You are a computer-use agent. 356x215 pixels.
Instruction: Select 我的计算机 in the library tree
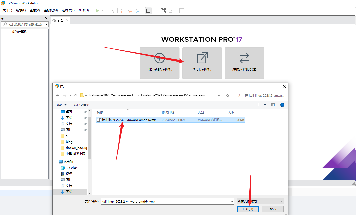(19, 32)
